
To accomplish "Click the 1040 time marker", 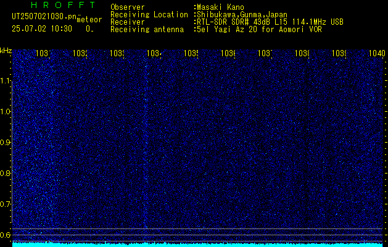I will coord(377,53).
